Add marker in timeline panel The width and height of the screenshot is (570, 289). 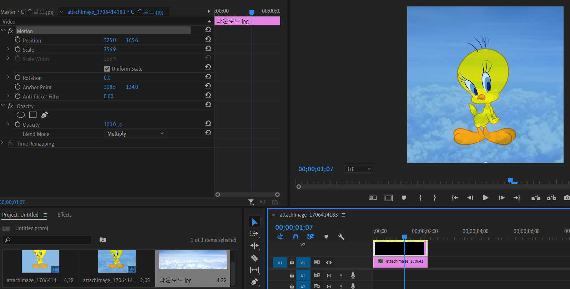(x=326, y=237)
